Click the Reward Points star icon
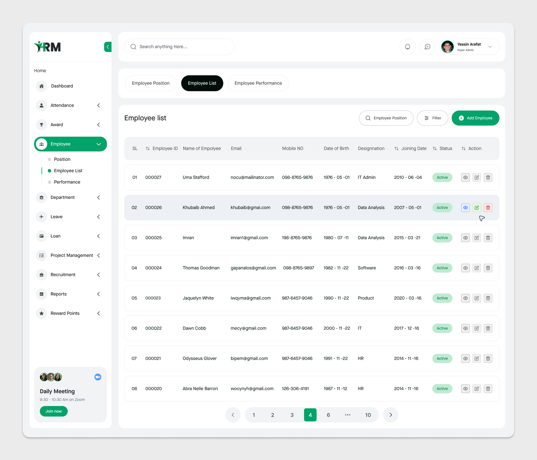This screenshot has height=460, width=537. (x=42, y=313)
